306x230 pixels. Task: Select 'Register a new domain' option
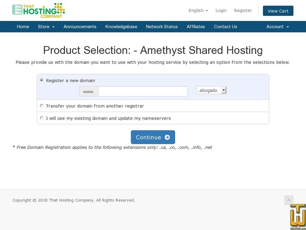42,80
